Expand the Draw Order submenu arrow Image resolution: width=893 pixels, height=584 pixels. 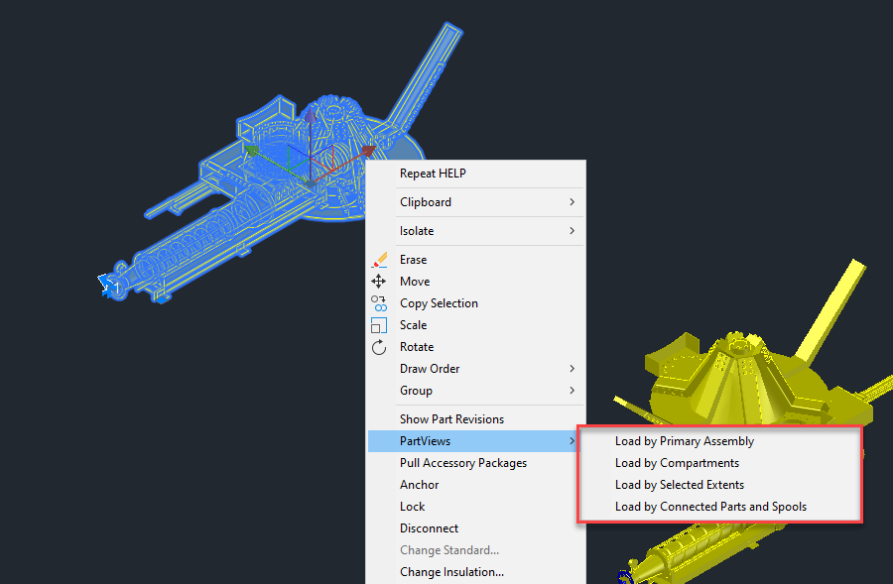[572, 369]
